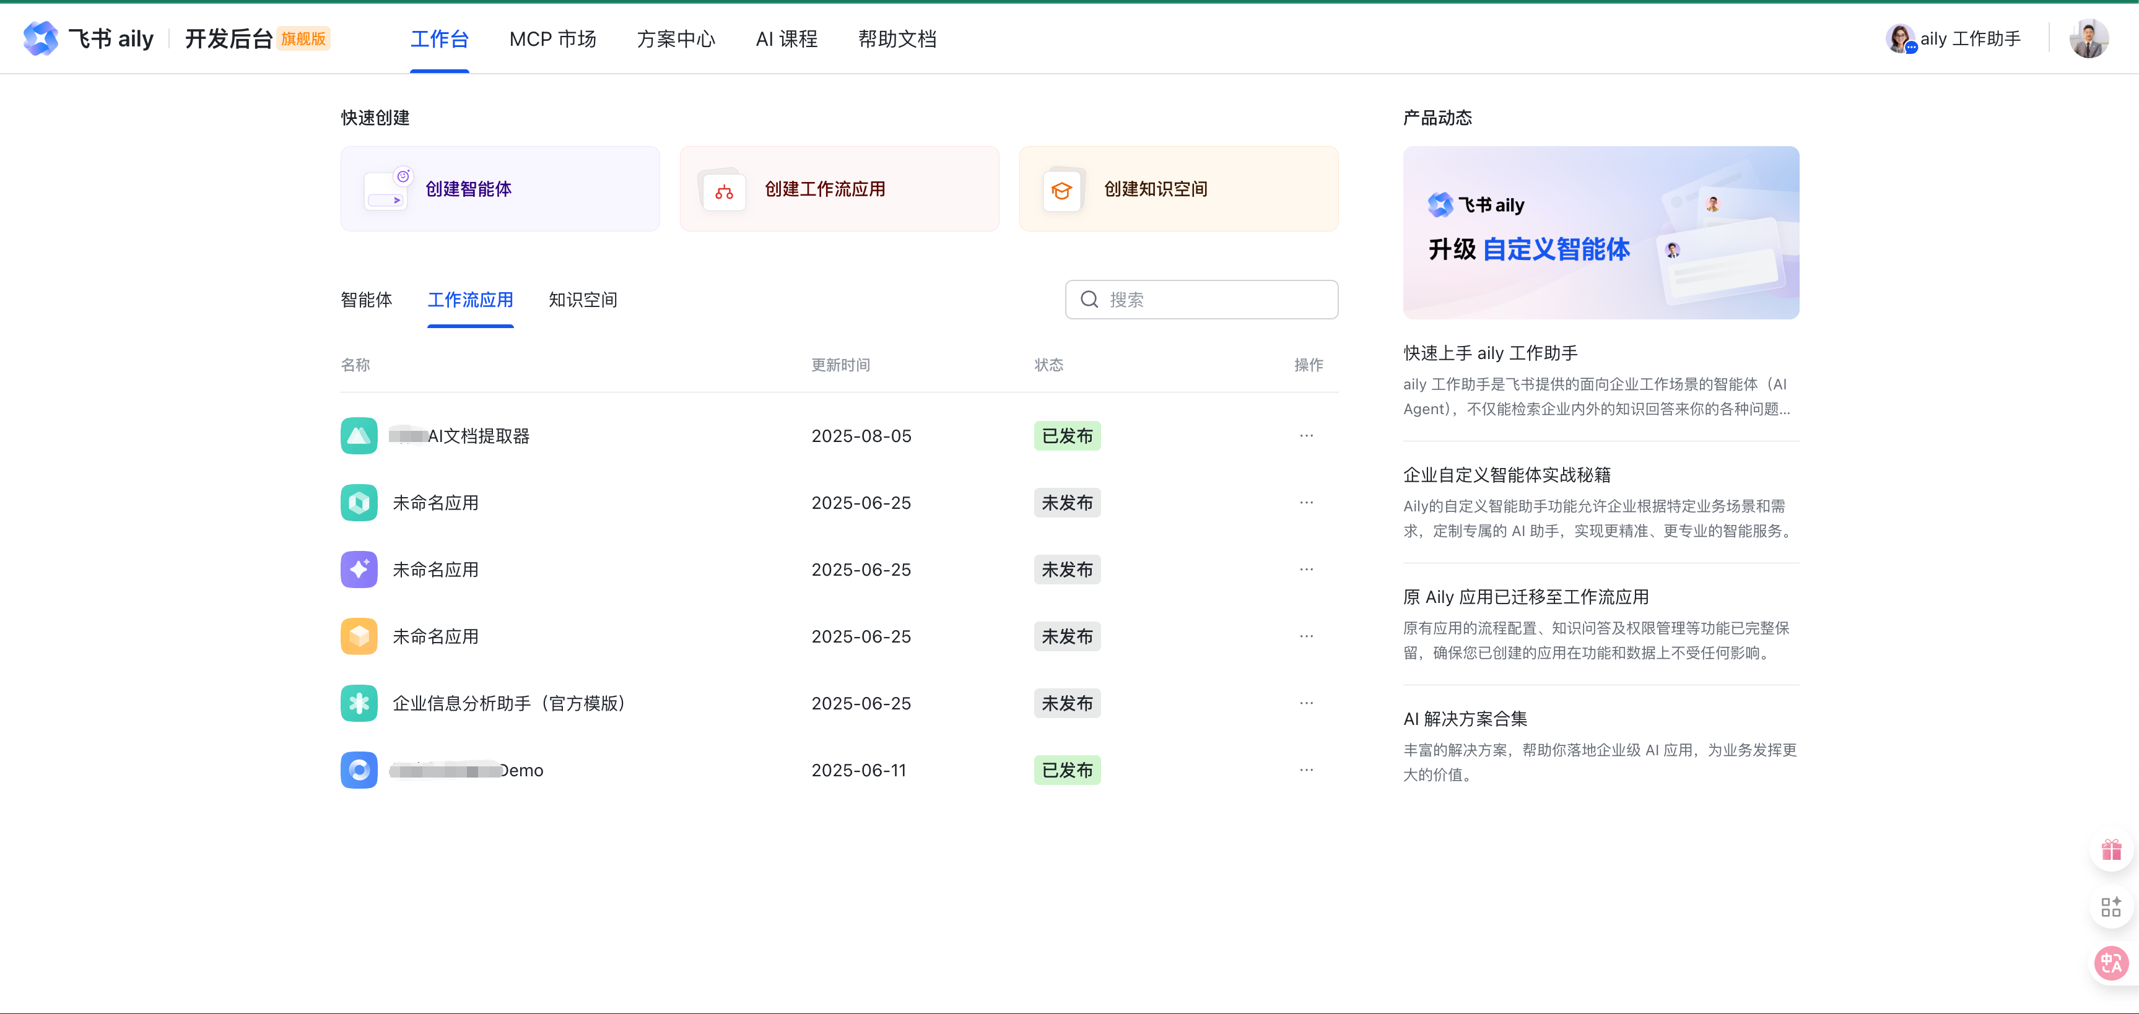The image size is (2139, 1014).
Task: Click the aily 工作助手 label
Action: (1969, 39)
